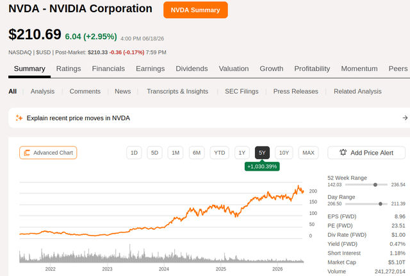Image resolution: width=410 pixels, height=276 pixels.
Task: Show SEC Filings
Action: 242,91
